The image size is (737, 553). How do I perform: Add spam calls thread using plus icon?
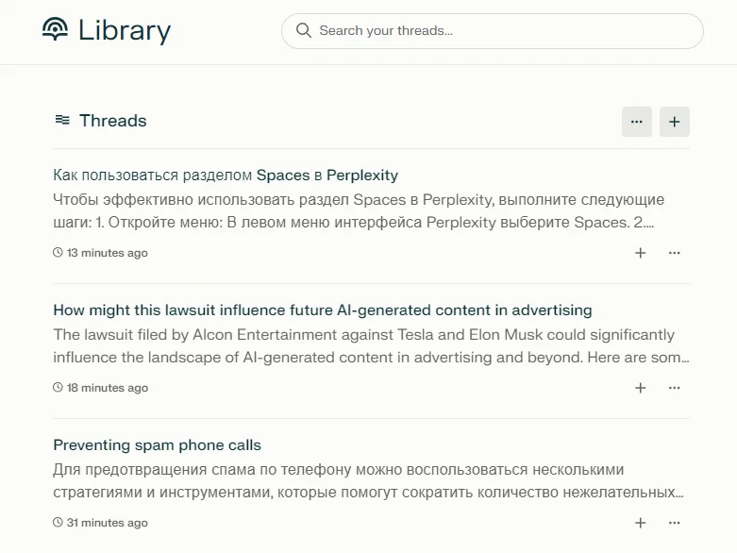641,523
